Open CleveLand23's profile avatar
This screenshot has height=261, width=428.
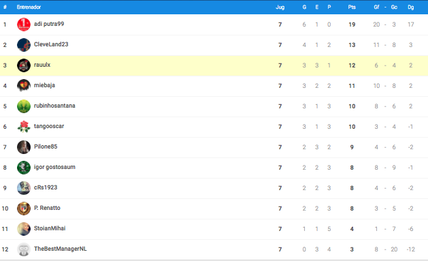click(x=24, y=45)
